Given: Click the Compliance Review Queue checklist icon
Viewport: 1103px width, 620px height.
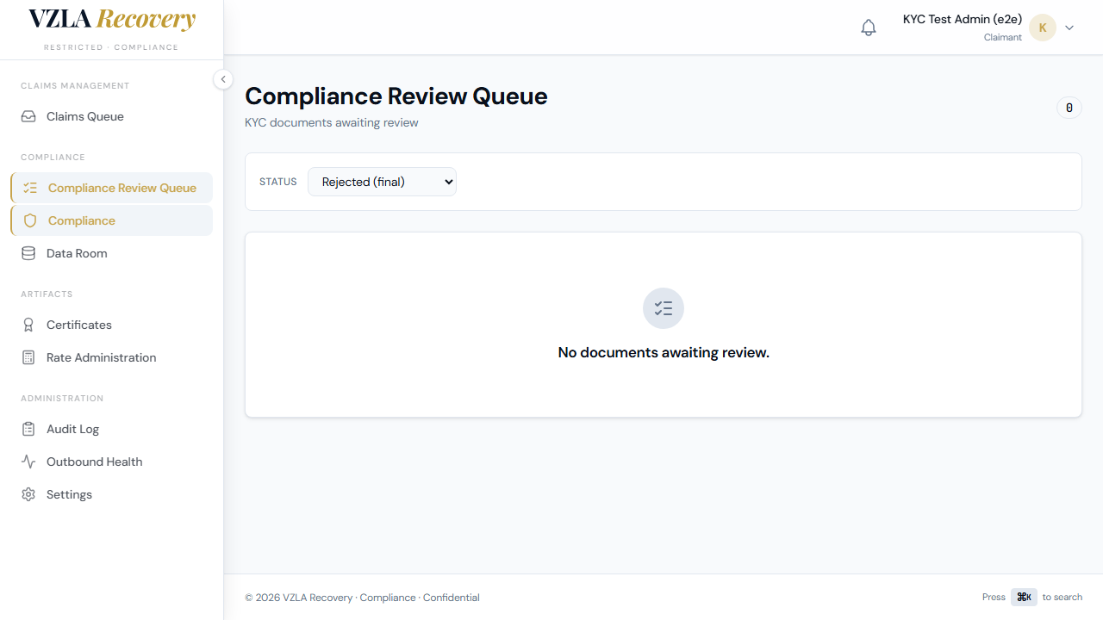Looking at the screenshot, I should point(30,188).
